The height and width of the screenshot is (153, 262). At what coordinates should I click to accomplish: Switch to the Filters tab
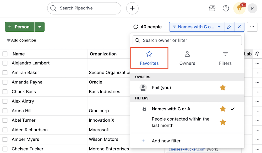tap(225, 58)
